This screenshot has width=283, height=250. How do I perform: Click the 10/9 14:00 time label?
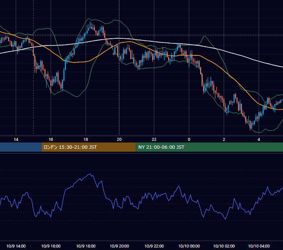pyautogui.click(x=16, y=246)
